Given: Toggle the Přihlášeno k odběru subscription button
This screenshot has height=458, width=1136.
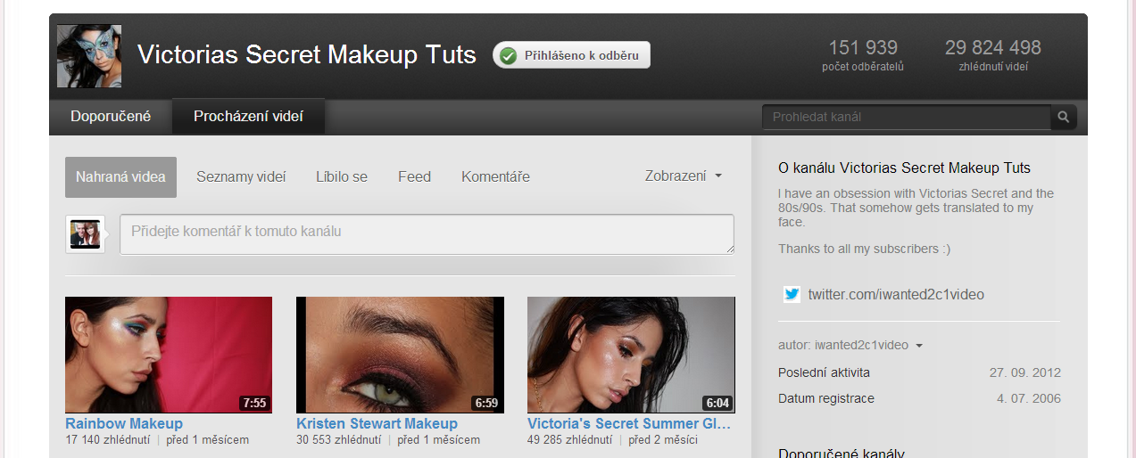Looking at the screenshot, I should [x=571, y=55].
